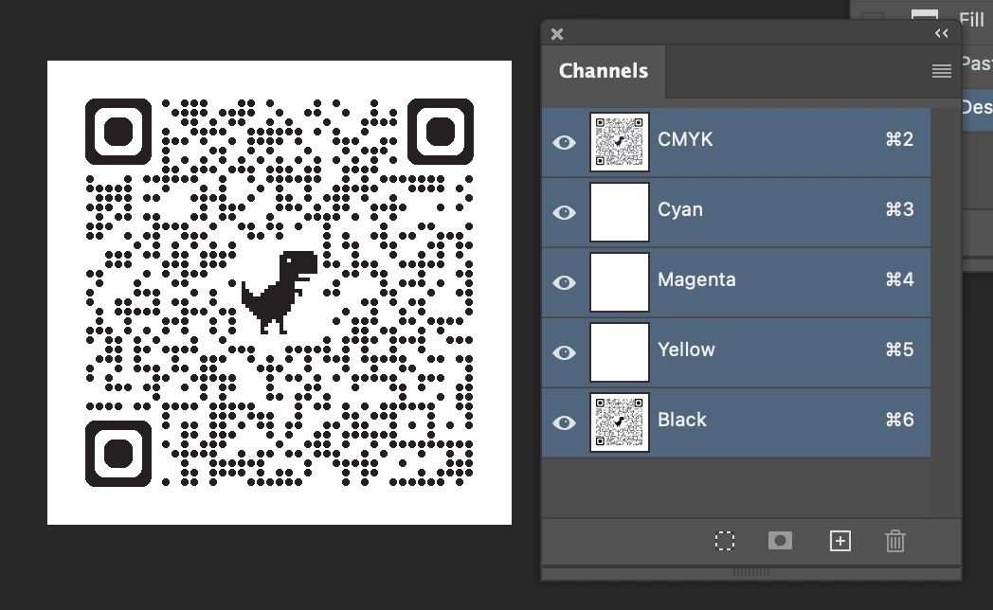Toggle the Yellow channel visibility eye

pos(564,352)
